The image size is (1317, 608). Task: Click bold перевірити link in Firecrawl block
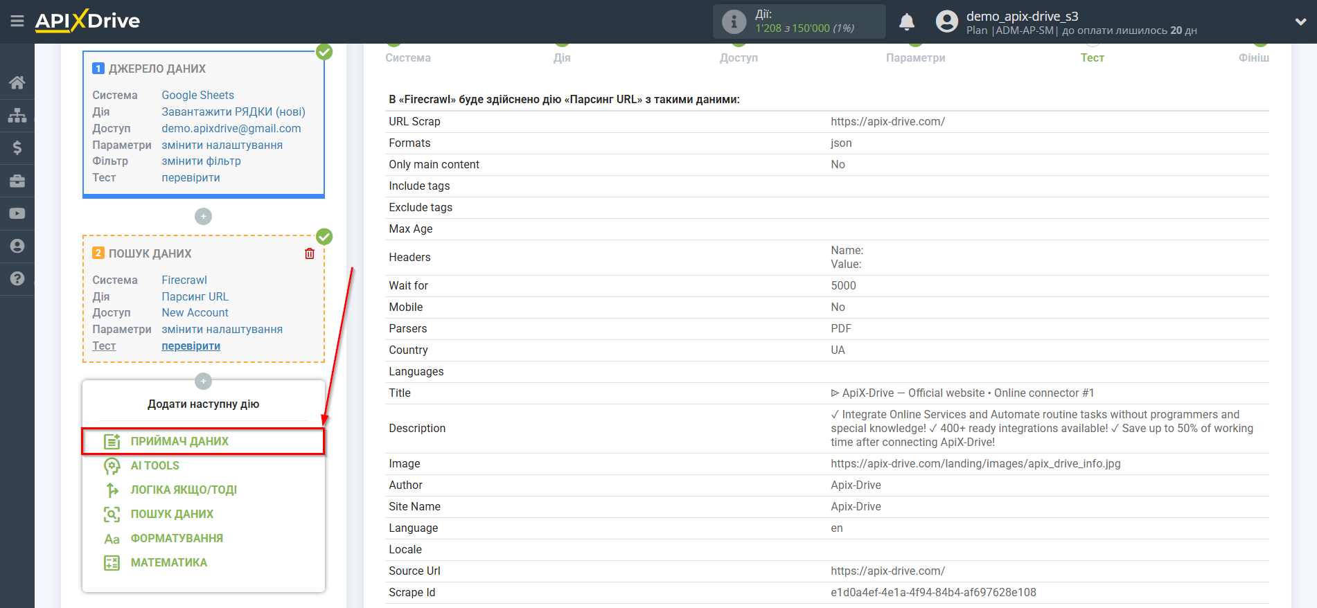[191, 346]
